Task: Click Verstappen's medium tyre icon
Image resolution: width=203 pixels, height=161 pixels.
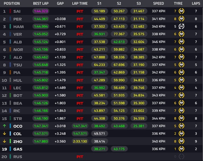Action: click(x=181, y=34)
